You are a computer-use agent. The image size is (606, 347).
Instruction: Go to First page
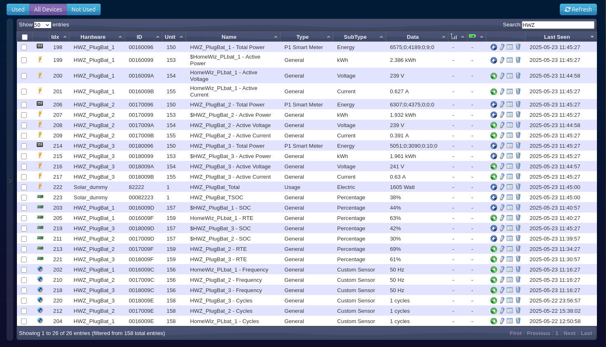click(x=516, y=333)
